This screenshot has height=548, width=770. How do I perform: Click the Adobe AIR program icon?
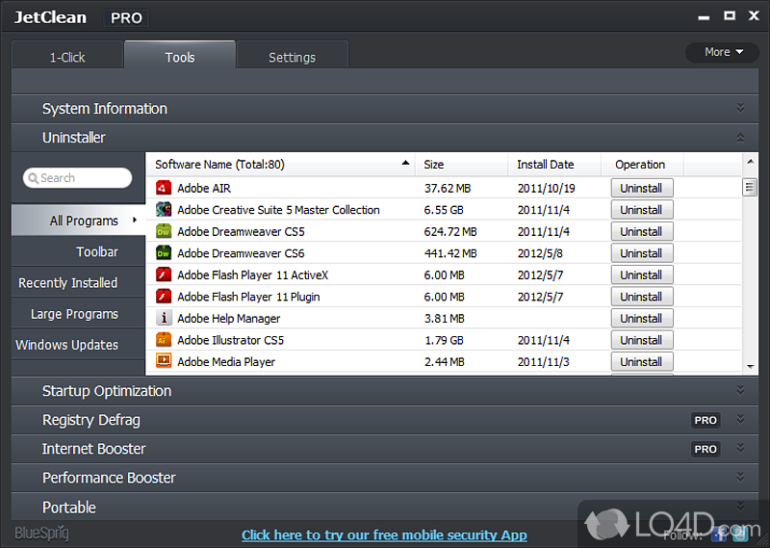(x=164, y=188)
